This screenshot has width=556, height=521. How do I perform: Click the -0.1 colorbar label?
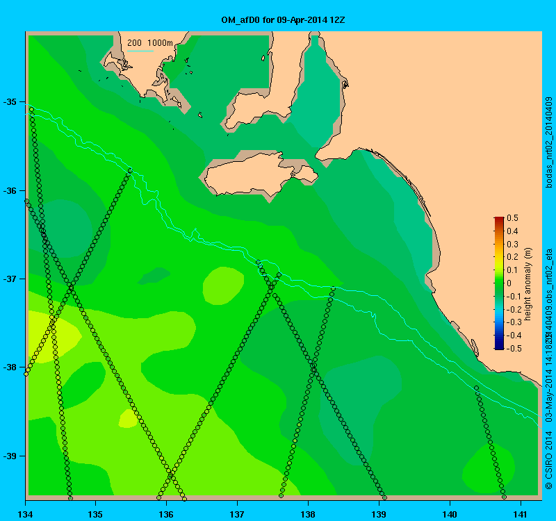[513, 297]
